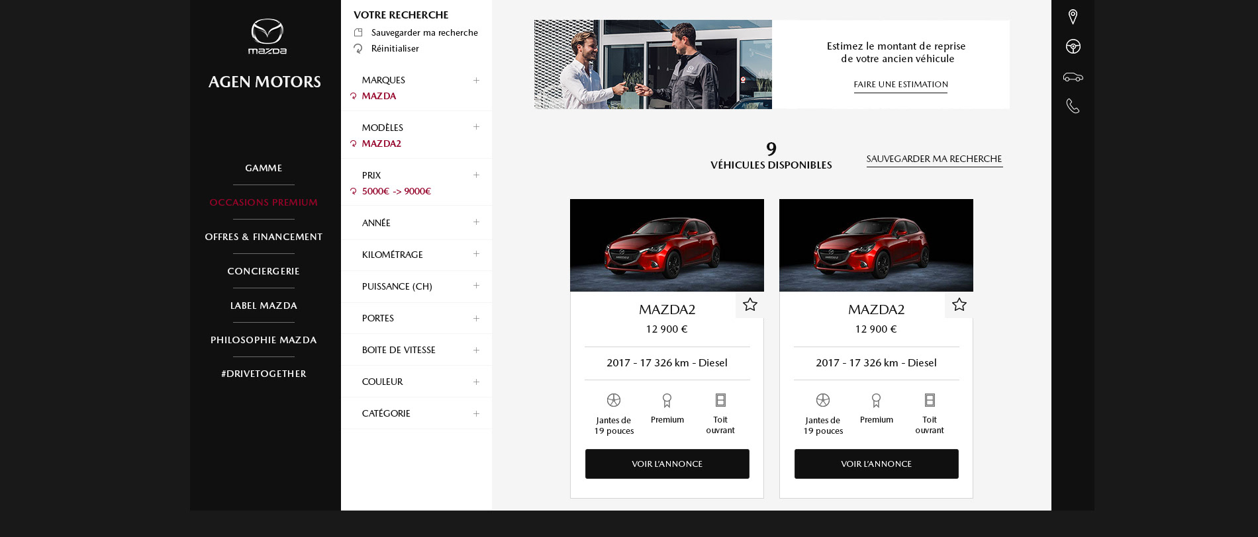This screenshot has height=537, width=1258.
Task: Favorite the second MAZDA2 card star
Action: (959, 304)
